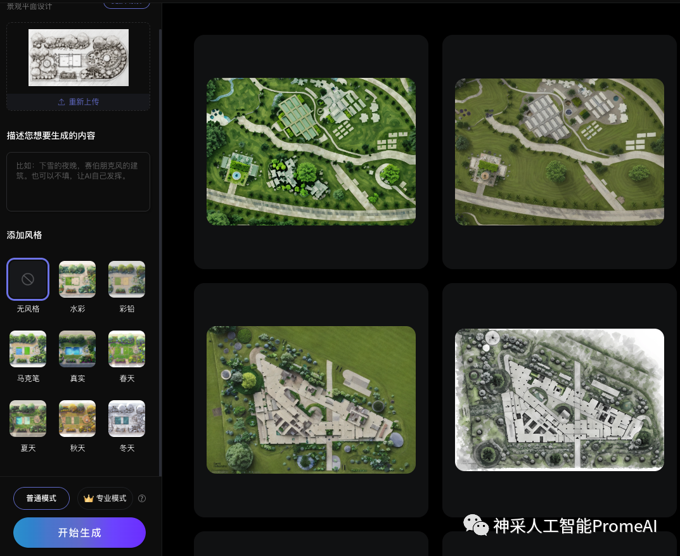Select 无风格 to remove style

[x=27, y=279]
